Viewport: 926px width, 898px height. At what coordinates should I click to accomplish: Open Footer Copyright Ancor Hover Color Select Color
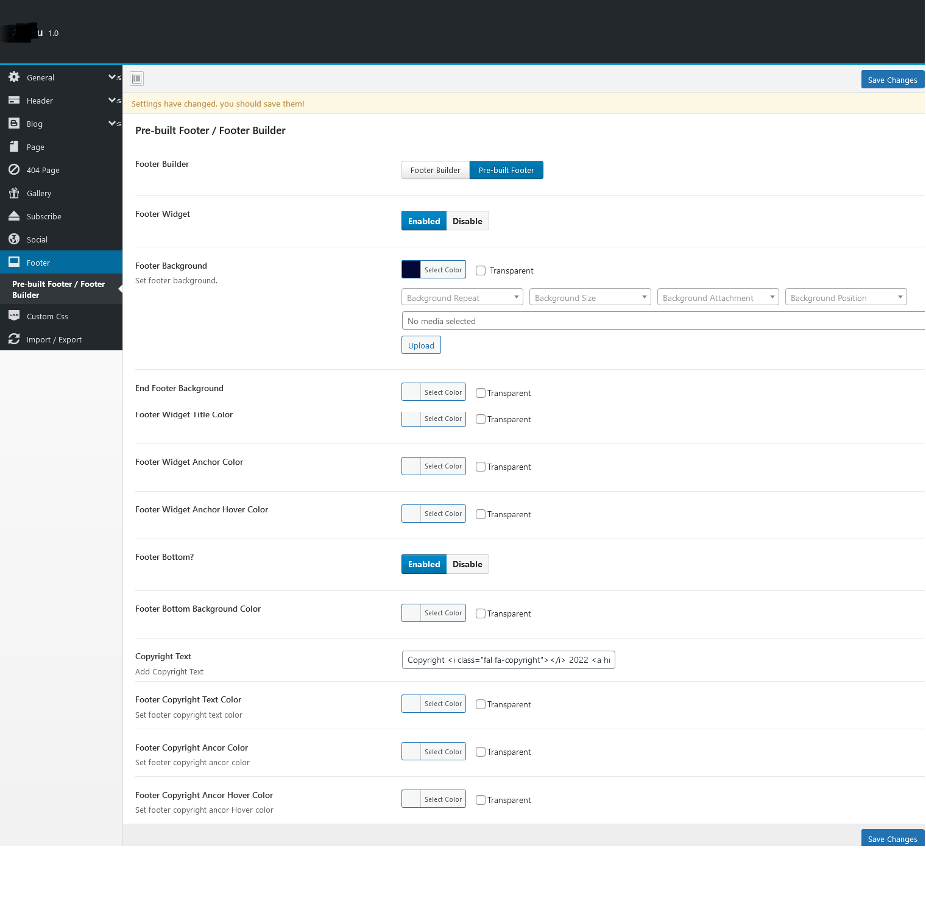pos(434,799)
